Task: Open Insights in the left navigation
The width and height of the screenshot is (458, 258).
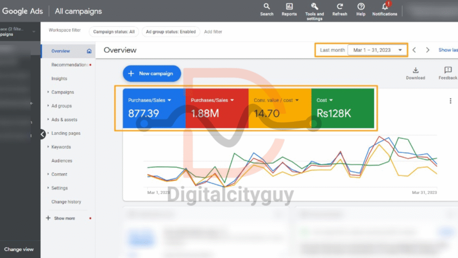Action: [59, 78]
